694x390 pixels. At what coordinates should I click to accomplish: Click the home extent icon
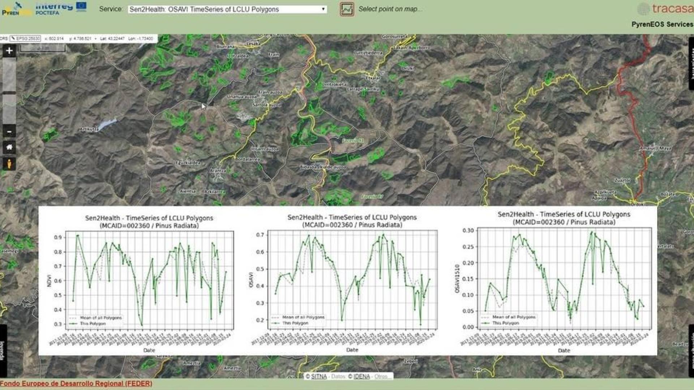(x=9, y=147)
